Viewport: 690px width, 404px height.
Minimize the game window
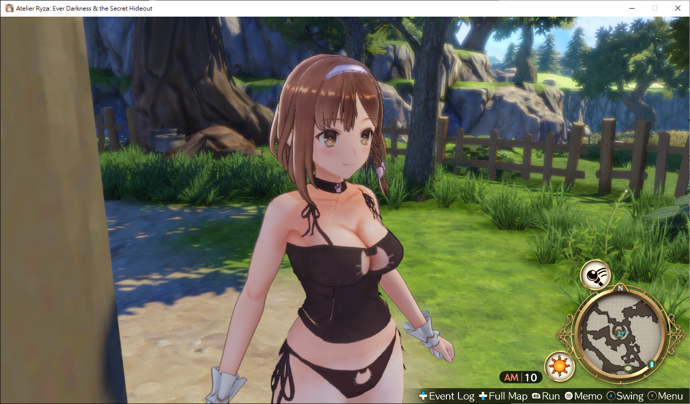(x=632, y=8)
